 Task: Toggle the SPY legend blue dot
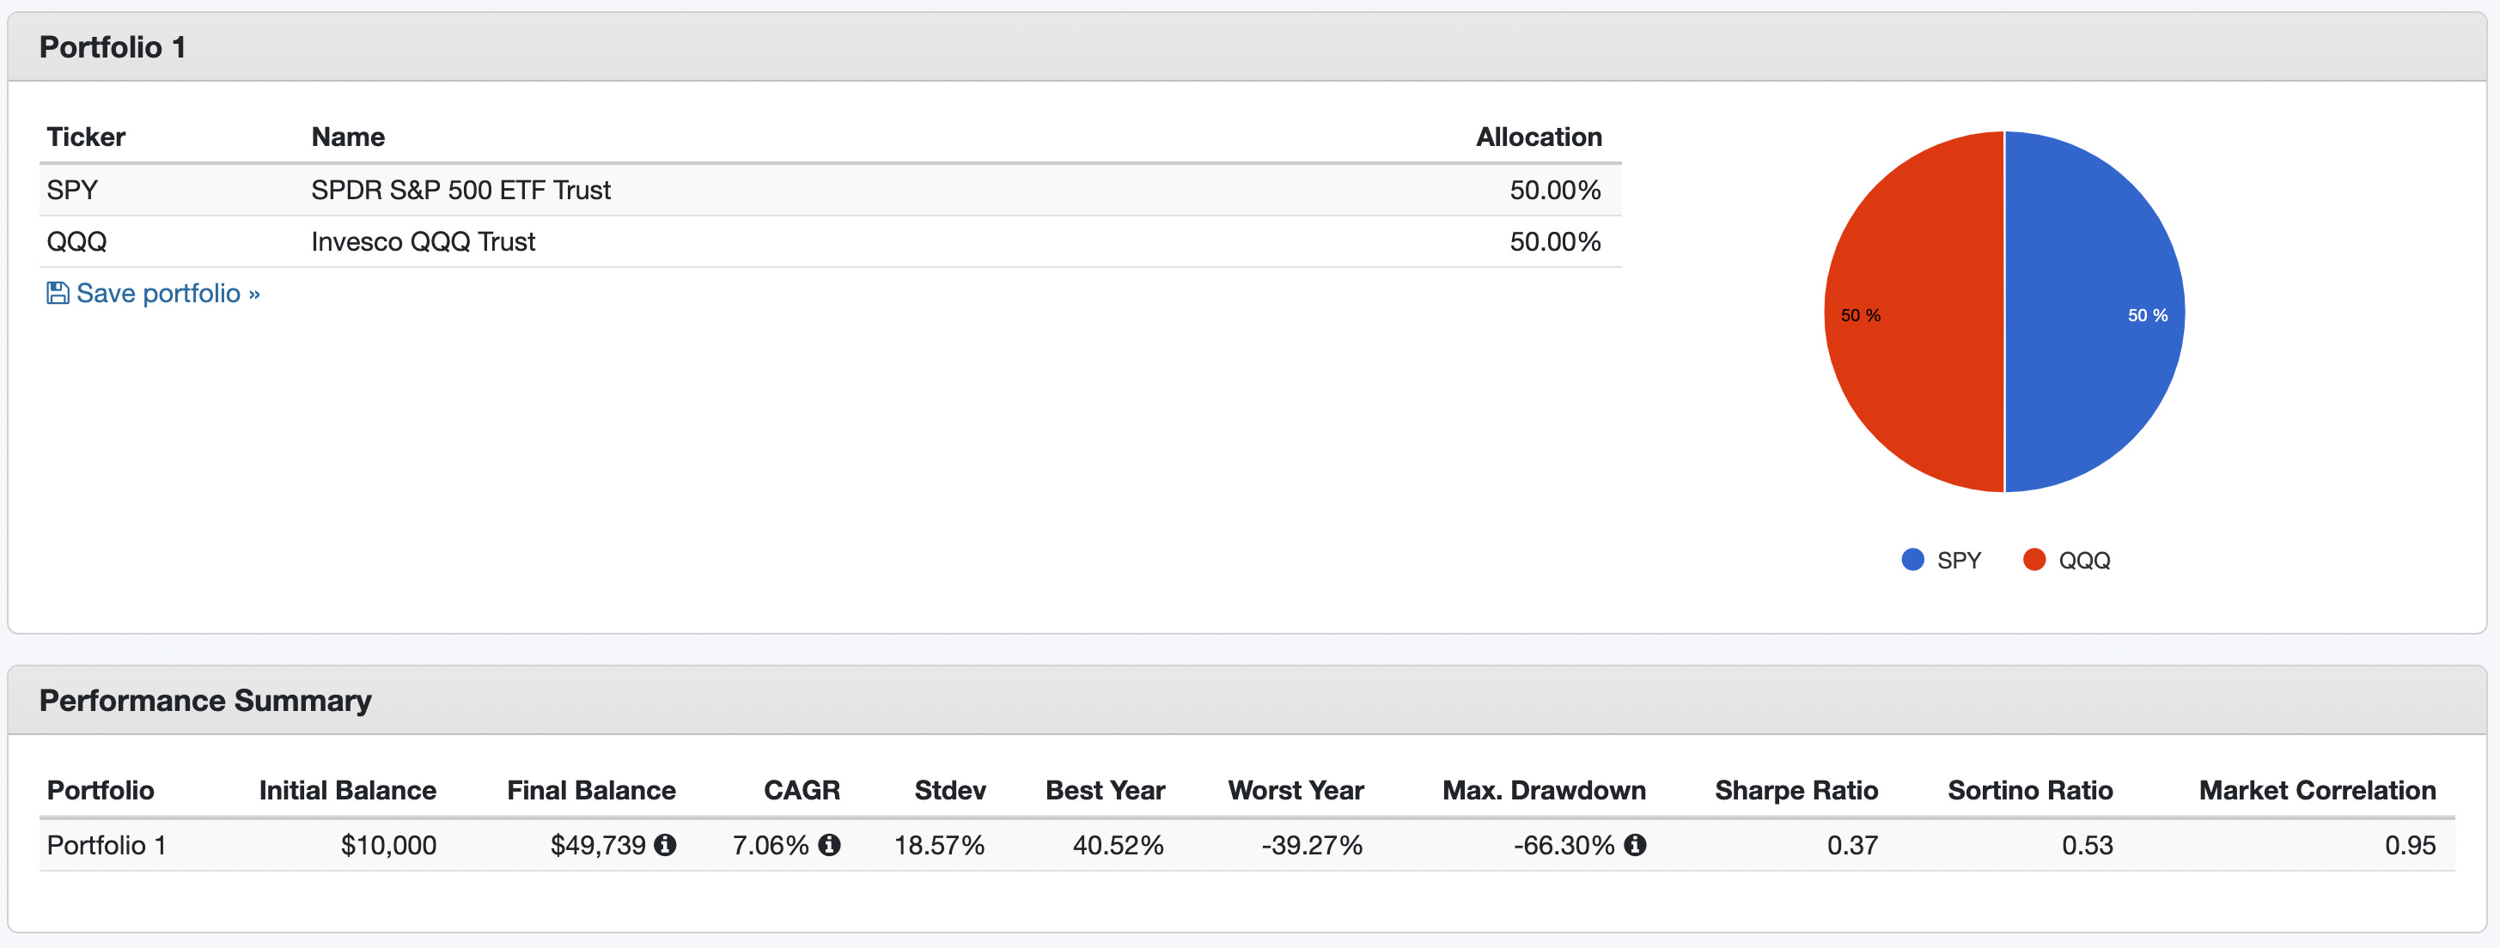pyautogui.click(x=1913, y=560)
